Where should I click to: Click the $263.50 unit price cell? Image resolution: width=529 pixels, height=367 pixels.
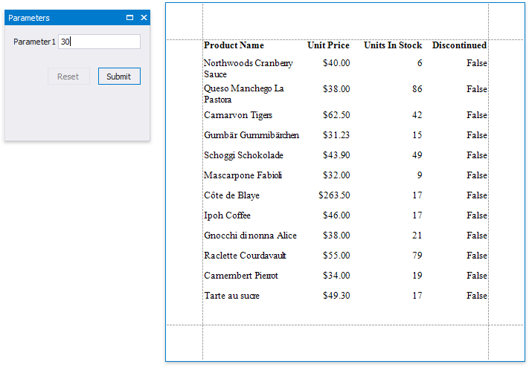click(x=334, y=195)
